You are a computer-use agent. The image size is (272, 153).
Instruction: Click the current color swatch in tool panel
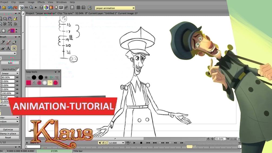coord(12,31)
